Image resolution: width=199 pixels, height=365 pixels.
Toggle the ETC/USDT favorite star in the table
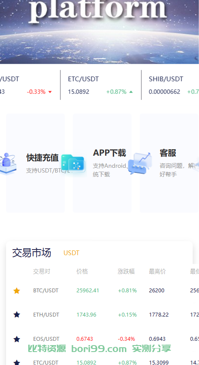point(16,362)
